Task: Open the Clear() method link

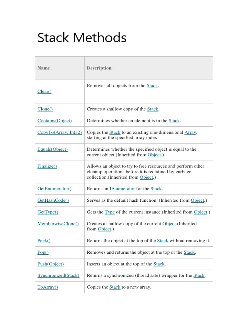Action: tap(45, 91)
